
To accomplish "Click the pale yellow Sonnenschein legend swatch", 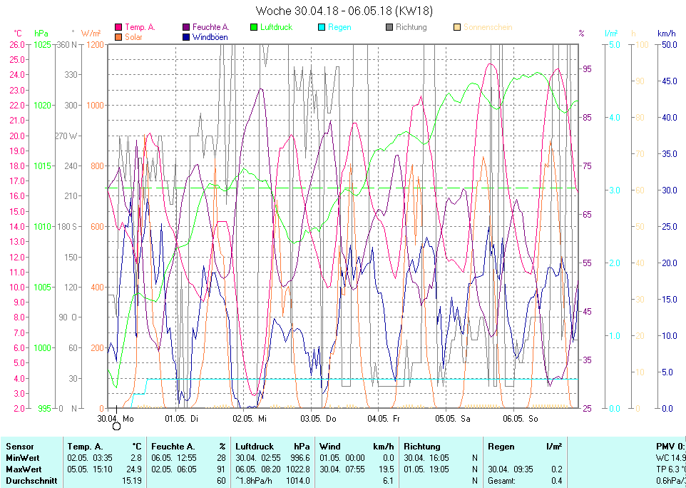I will coord(457,27).
